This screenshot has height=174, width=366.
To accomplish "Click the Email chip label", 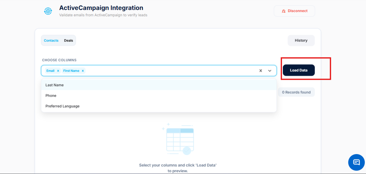I will click(50, 71).
